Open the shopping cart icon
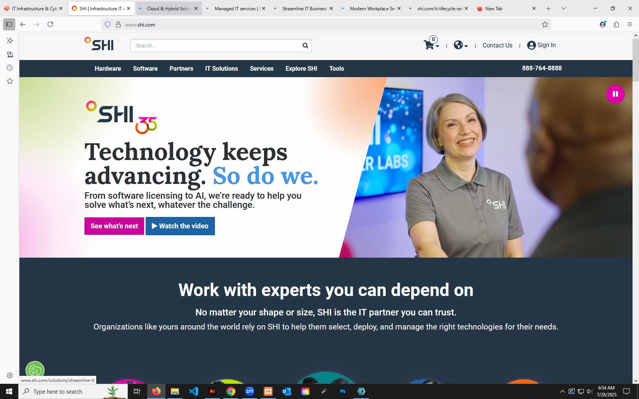This screenshot has width=639, height=399. (431, 44)
